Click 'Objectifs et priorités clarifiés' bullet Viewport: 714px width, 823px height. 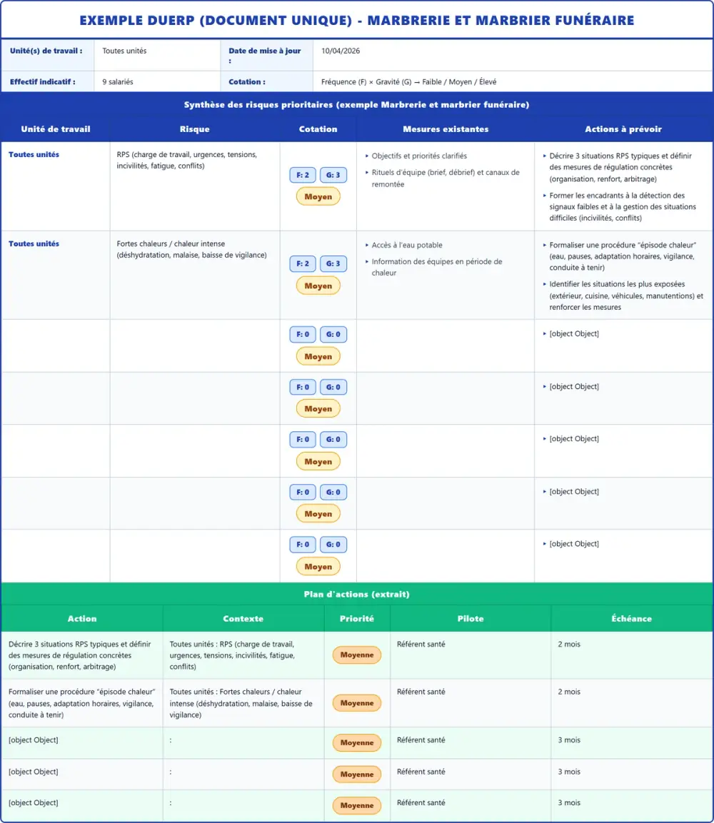(x=419, y=156)
